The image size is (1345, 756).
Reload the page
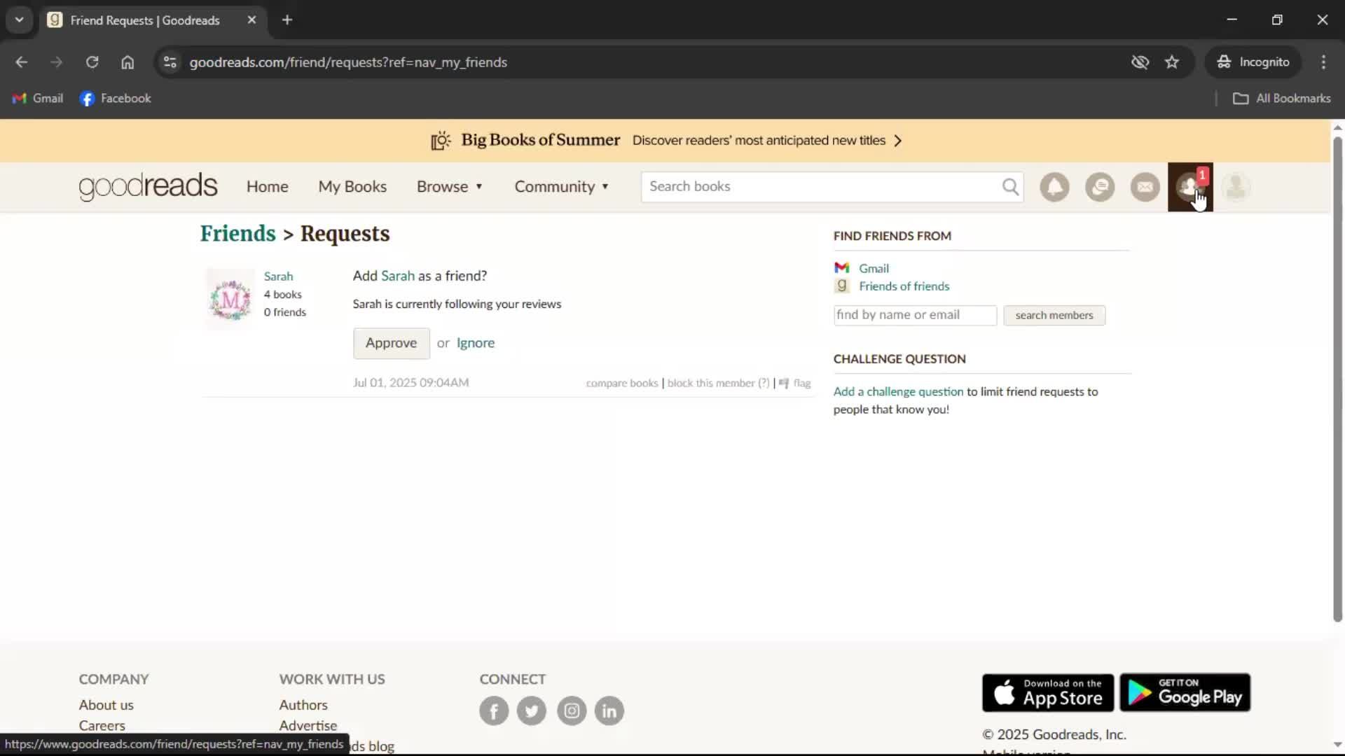(x=92, y=62)
